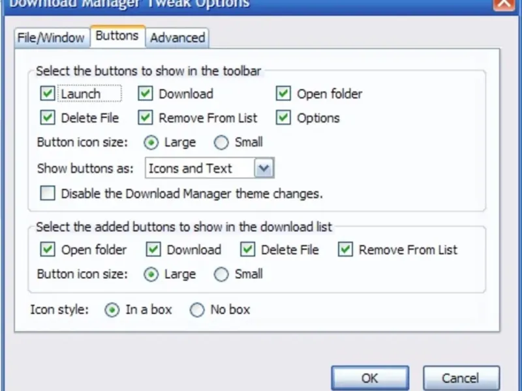Open the Advanced tab
Screen dimensions: 522x391
[x=177, y=38]
